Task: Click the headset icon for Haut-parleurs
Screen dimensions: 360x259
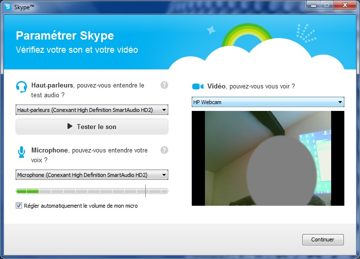Action: coord(22,87)
